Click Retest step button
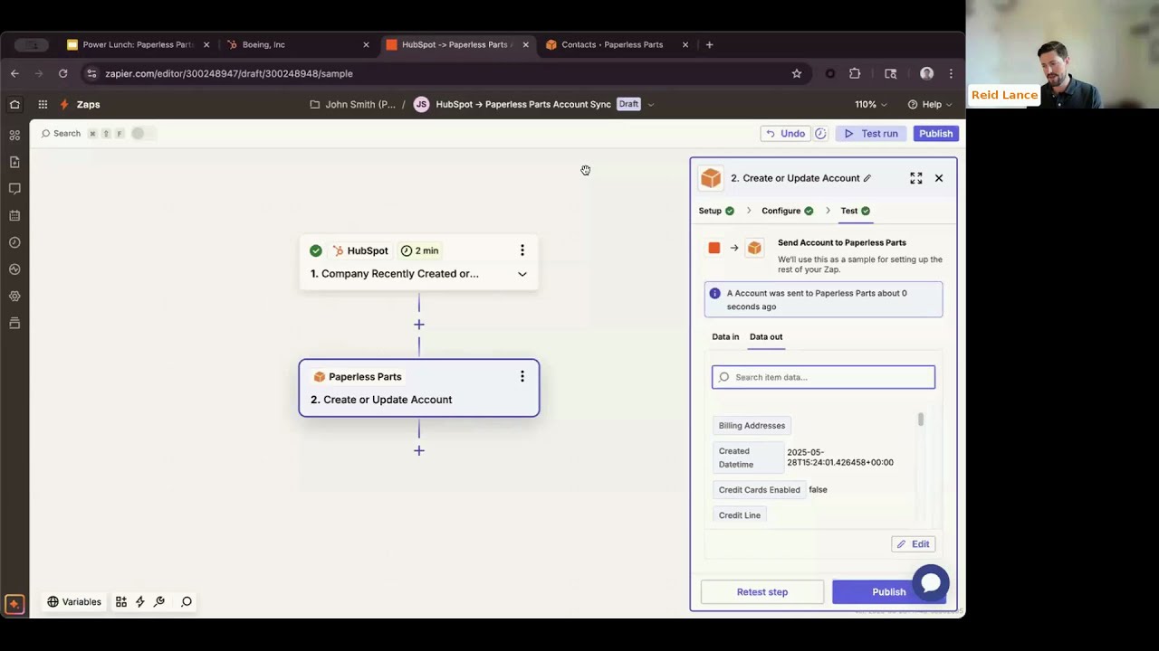 762,592
